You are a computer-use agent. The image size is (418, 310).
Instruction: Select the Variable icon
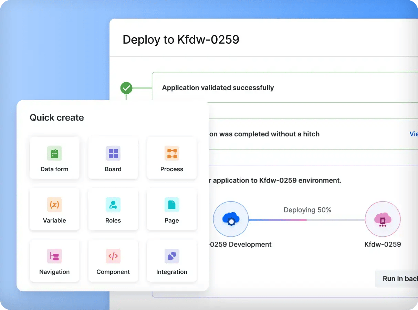point(54,205)
